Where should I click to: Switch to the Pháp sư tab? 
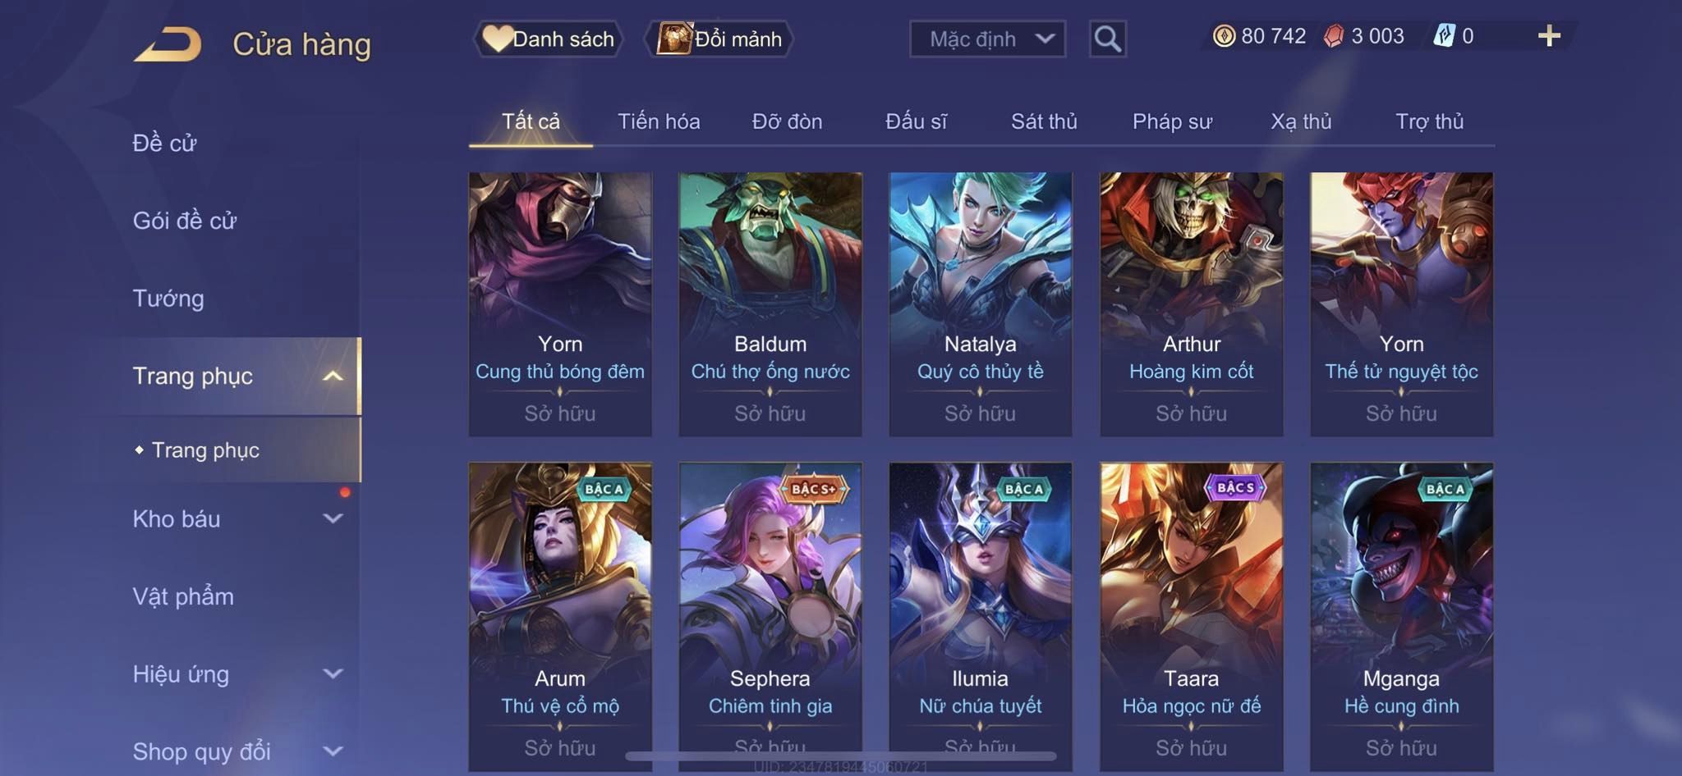click(x=1172, y=121)
